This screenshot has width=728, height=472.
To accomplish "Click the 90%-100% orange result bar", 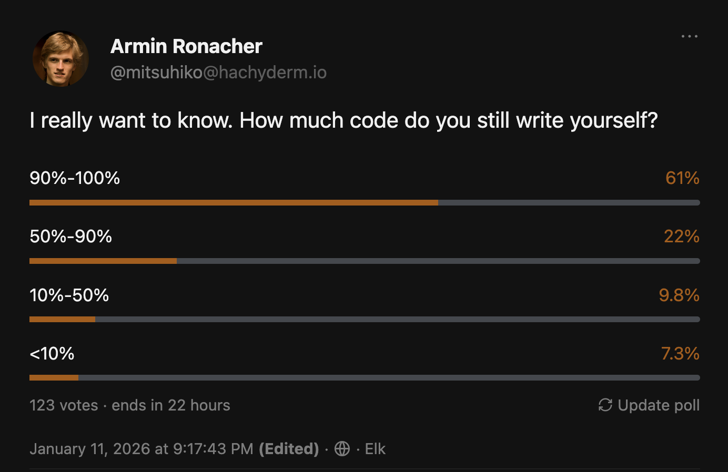I will [x=234, y=202].
